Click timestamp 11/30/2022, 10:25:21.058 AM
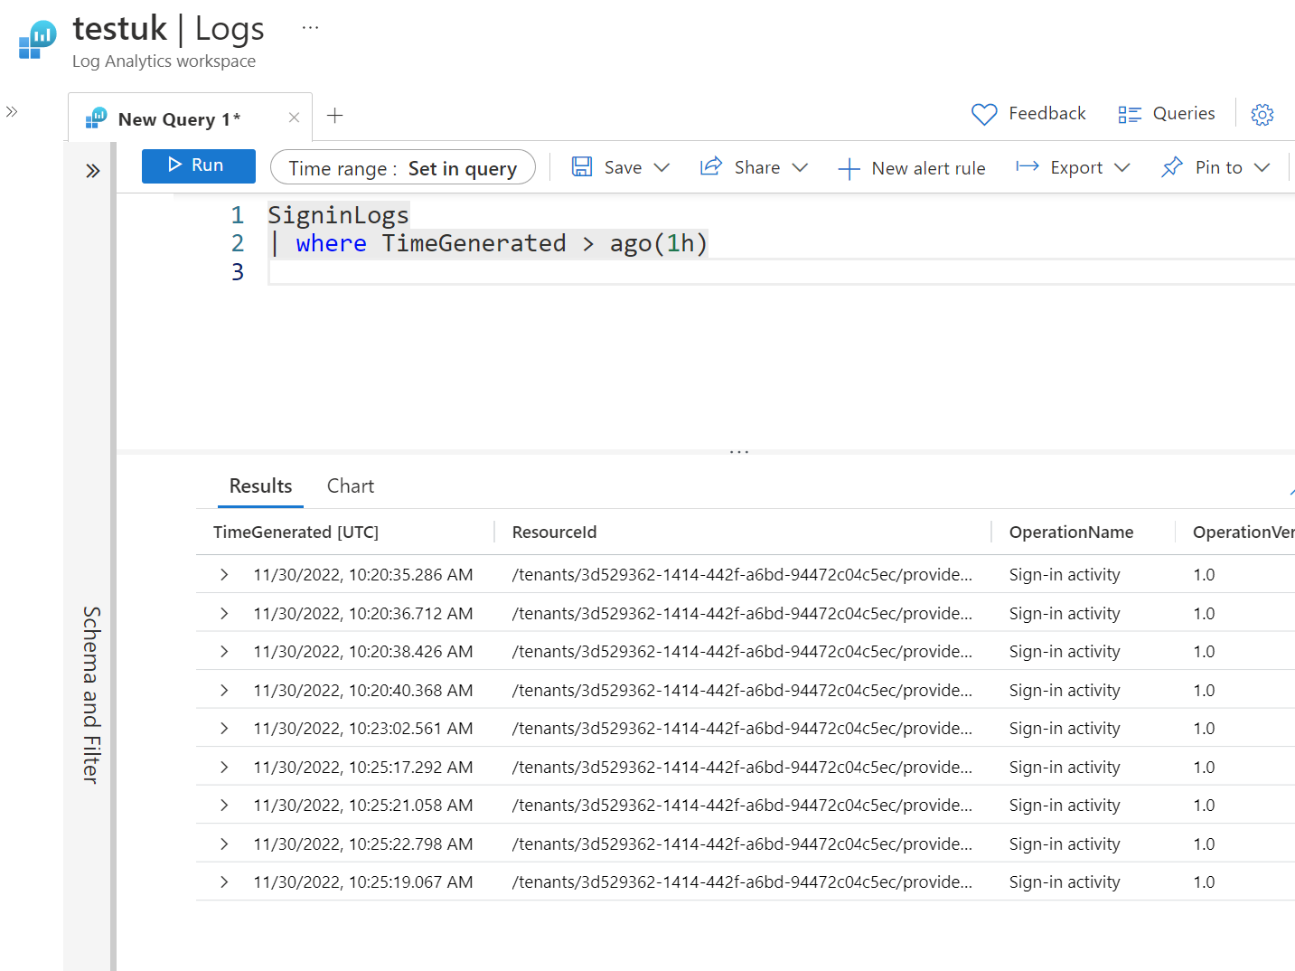The height and width of the screenshot is (971, 1295). pos(363,806)
